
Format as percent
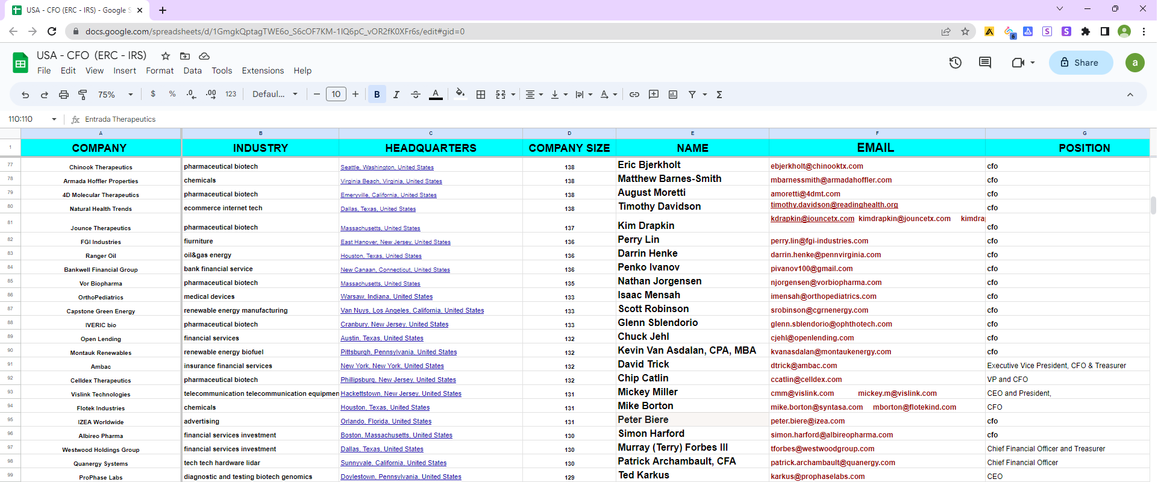tap(172, 94)
